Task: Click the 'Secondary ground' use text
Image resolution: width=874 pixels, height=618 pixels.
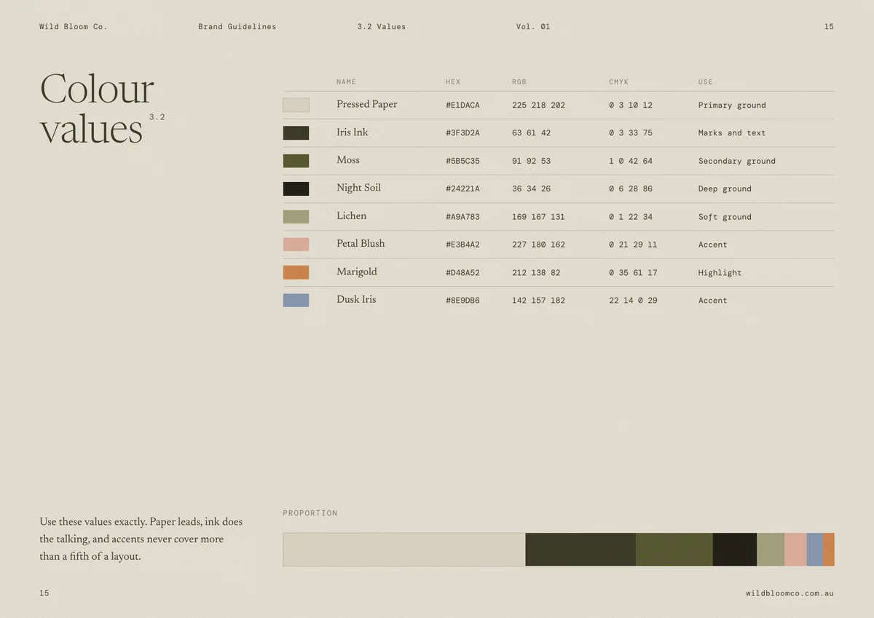Action: coord(737,162)
